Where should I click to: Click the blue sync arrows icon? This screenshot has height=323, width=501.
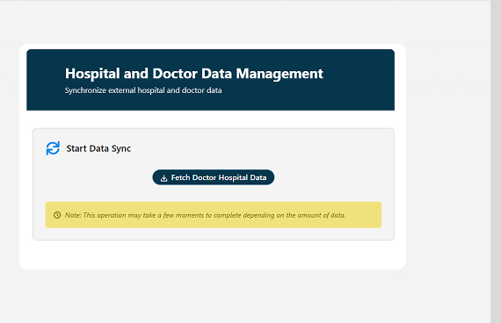[53, 148]
